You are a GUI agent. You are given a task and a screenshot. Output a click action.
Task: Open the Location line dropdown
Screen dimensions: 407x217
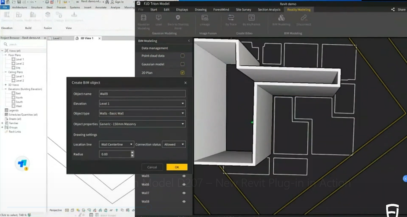click(116, 144)
